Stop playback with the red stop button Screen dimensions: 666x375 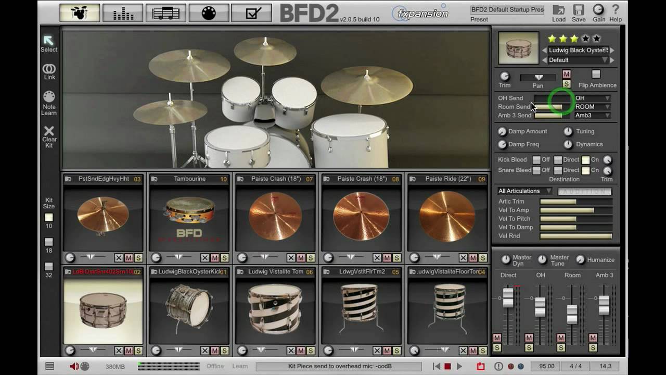(447, 367)
